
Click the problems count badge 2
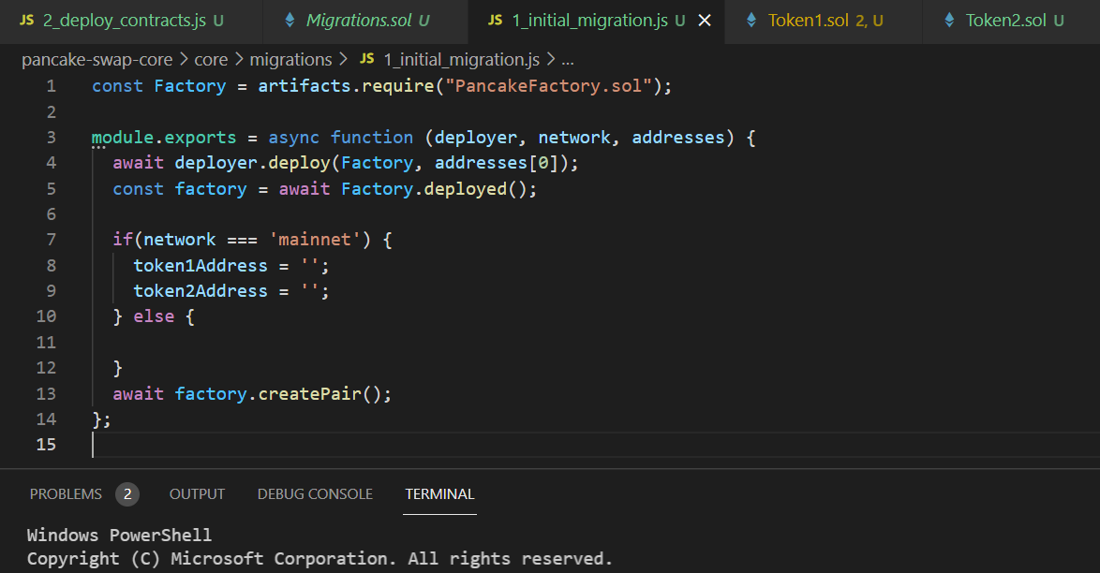[x=127, y=494]
